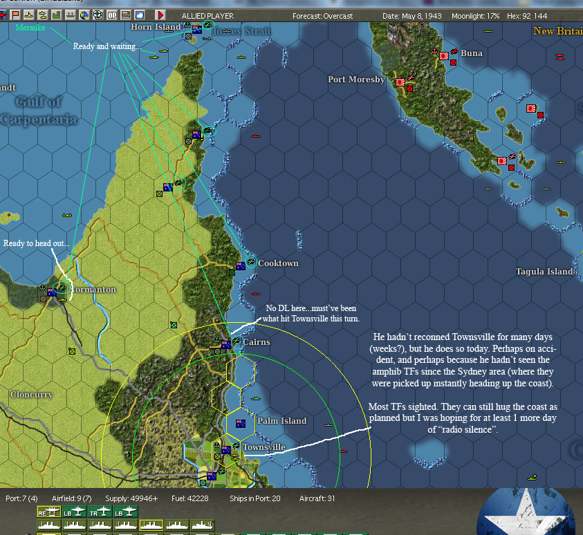Click the Hex: 92 144 readout

pos(527,16)
